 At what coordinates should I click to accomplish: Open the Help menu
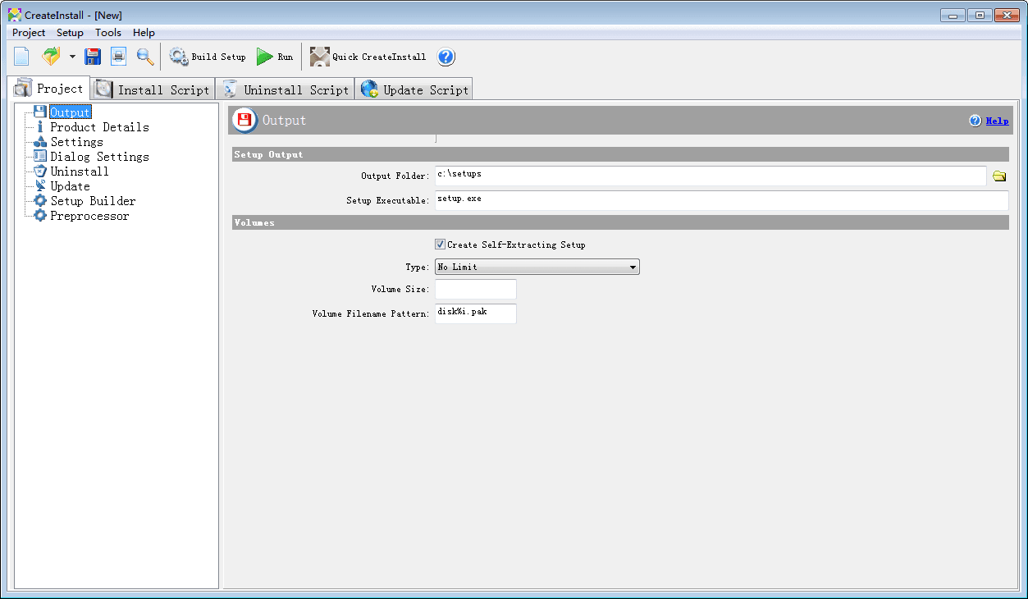point(144,33)
